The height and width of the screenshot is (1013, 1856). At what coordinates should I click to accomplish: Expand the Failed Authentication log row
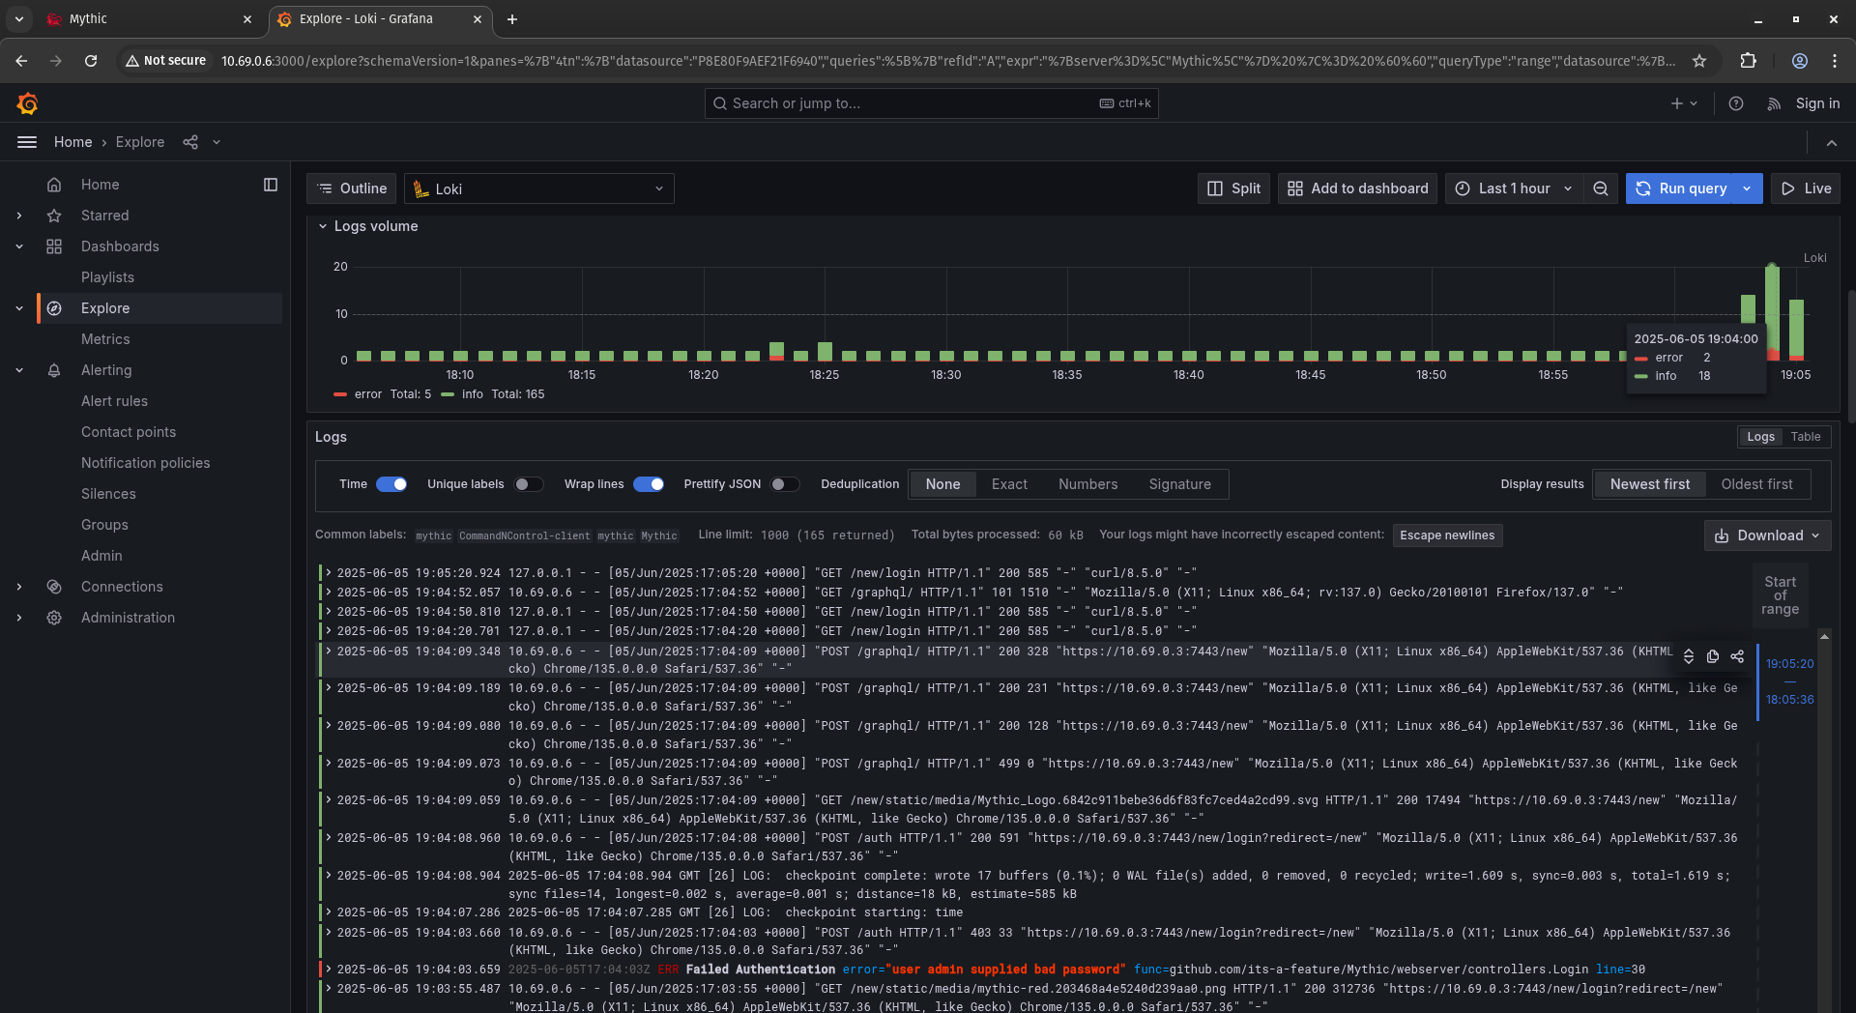329,969
